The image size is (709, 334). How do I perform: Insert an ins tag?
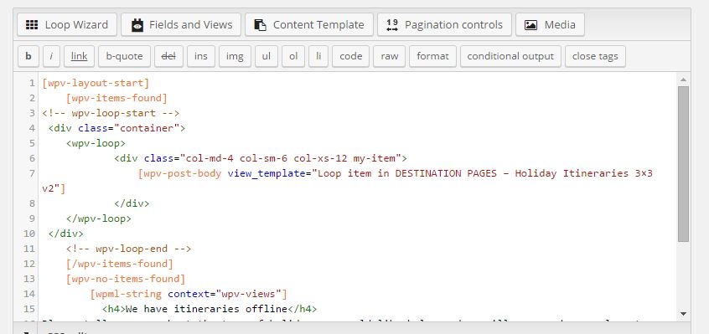point(201,56)
